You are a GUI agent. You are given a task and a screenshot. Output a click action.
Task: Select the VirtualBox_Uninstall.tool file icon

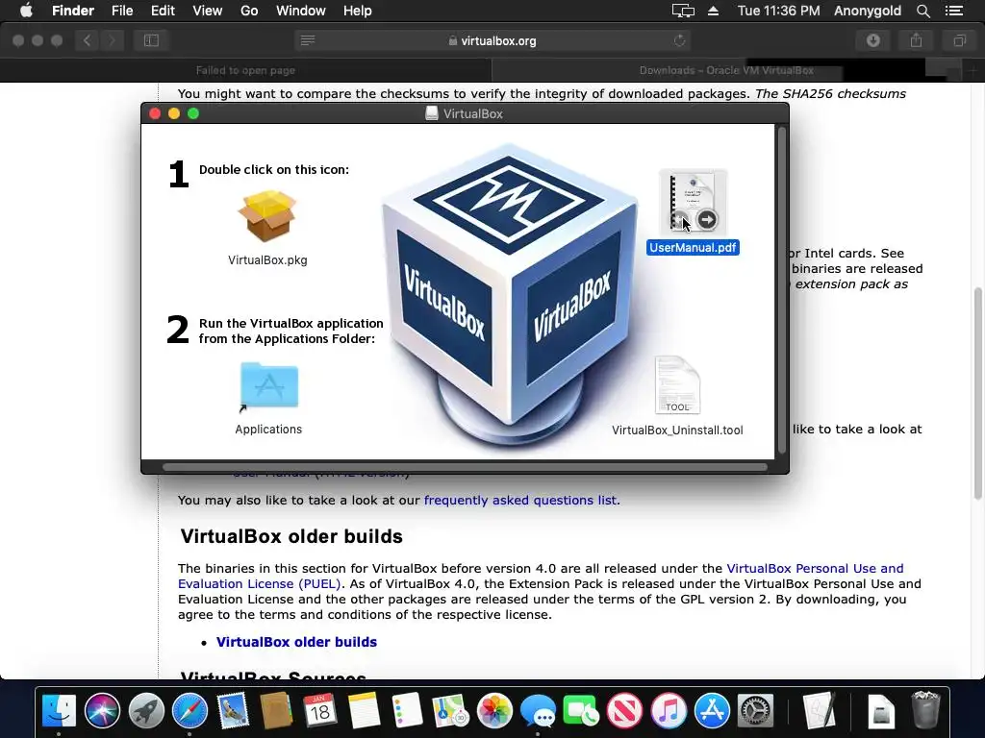(x=677, y=385)
